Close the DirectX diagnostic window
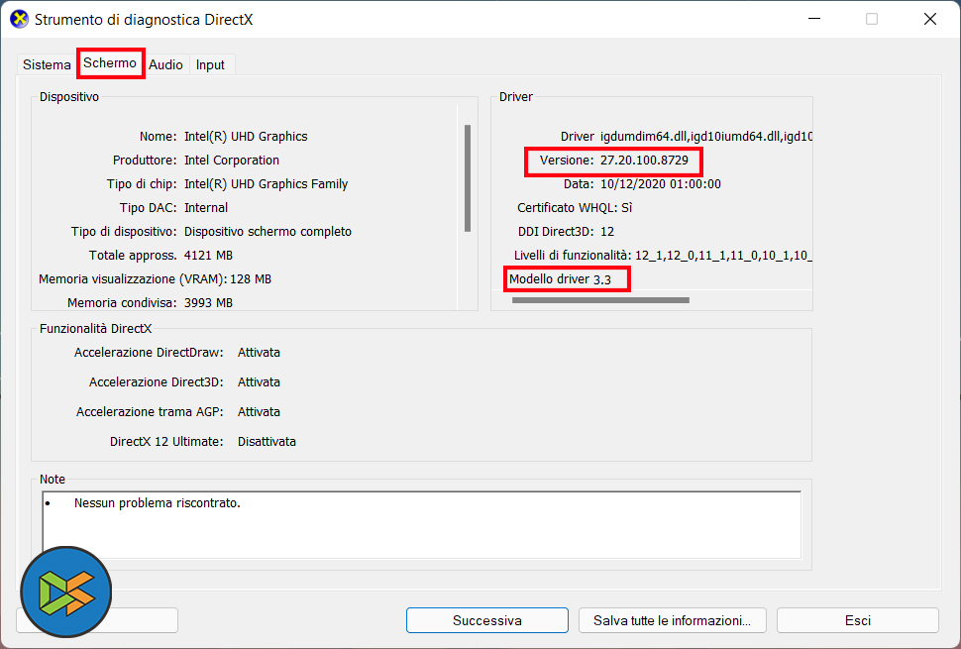This screenshot has width=961, height=649. (x=929, y=19)
